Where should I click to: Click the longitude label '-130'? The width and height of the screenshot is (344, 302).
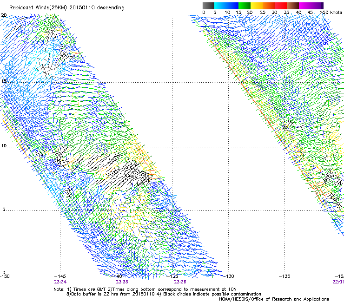(x=228, y=276)
